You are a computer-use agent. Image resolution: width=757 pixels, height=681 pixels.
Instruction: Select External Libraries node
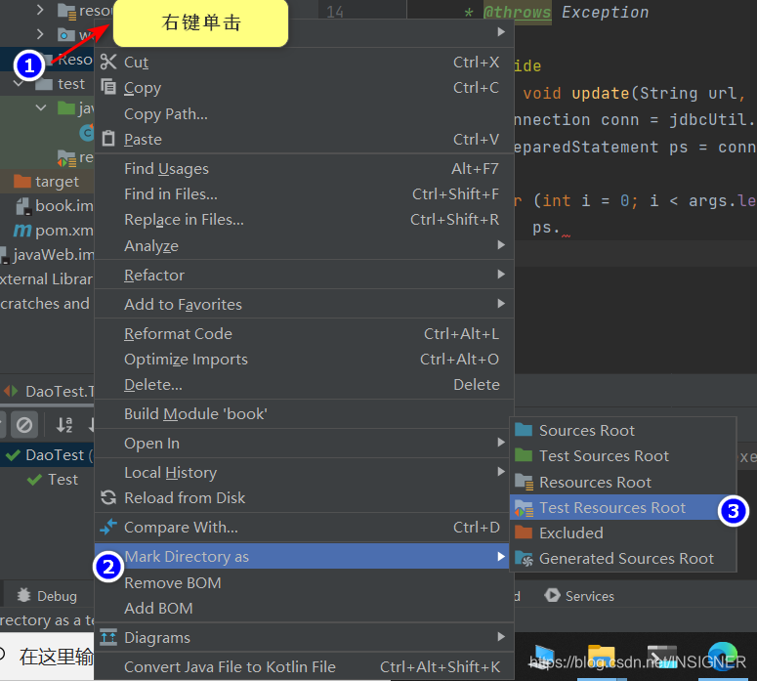pyautogui.click(x=47, y=279)
